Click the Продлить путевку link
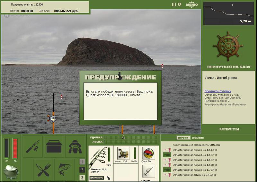 [218, 91]
